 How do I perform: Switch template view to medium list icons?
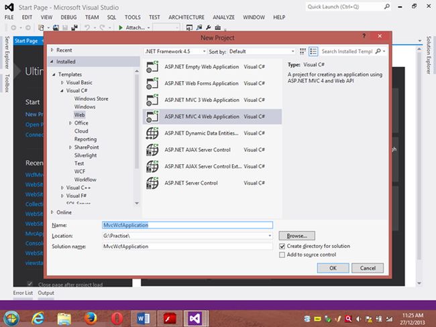(313, 52)
